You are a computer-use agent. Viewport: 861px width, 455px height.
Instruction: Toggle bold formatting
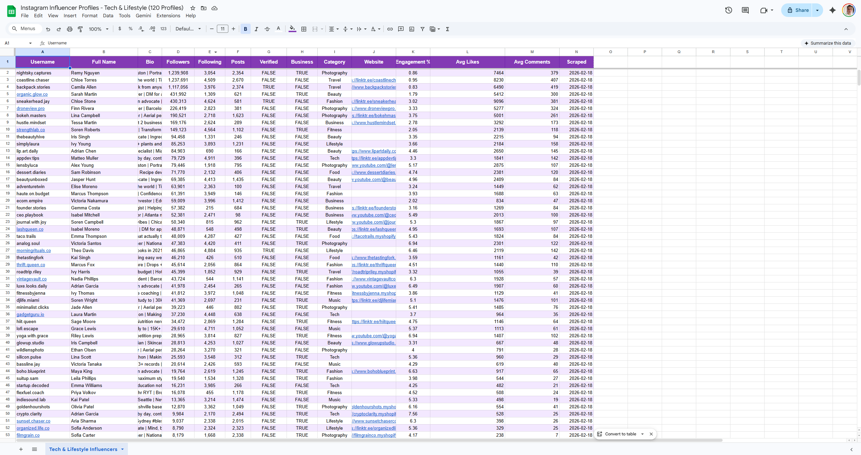(x=245, y=29)
